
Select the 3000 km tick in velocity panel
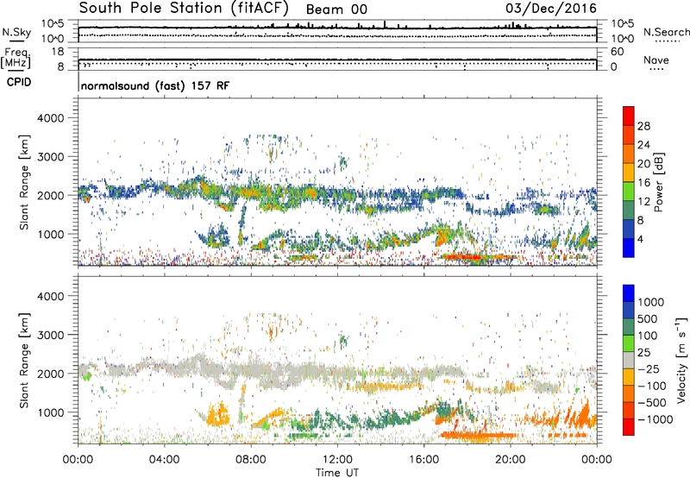51,335
